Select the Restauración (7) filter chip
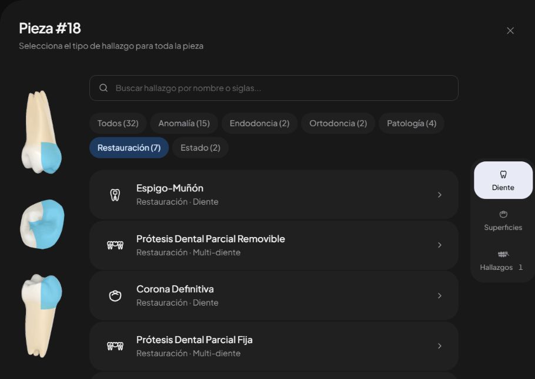This screenshot has height=379, width=535. pyautogui.click(x=129, y=148)
